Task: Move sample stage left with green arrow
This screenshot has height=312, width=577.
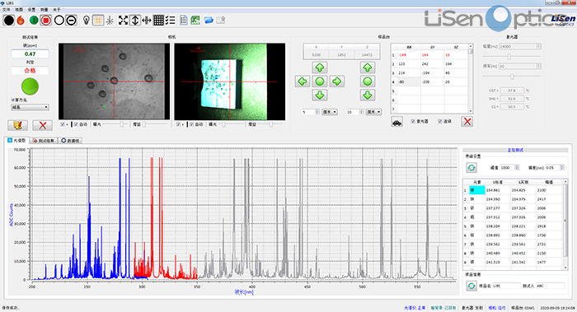Action: pos(303,81)
